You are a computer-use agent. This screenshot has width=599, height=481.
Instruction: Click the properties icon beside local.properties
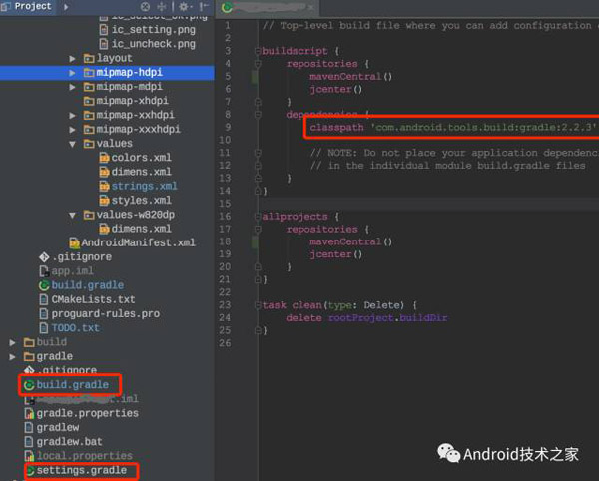click(x=29, y=456)
